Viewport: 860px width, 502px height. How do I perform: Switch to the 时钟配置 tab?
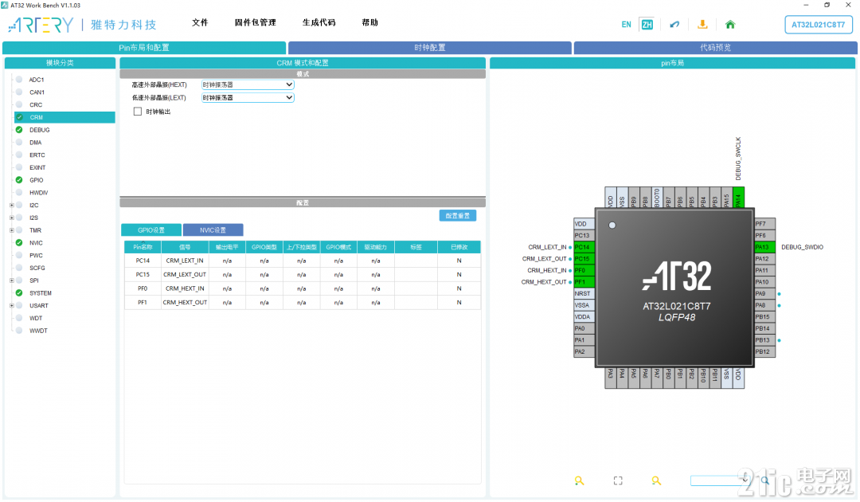[x=429, y=48]
